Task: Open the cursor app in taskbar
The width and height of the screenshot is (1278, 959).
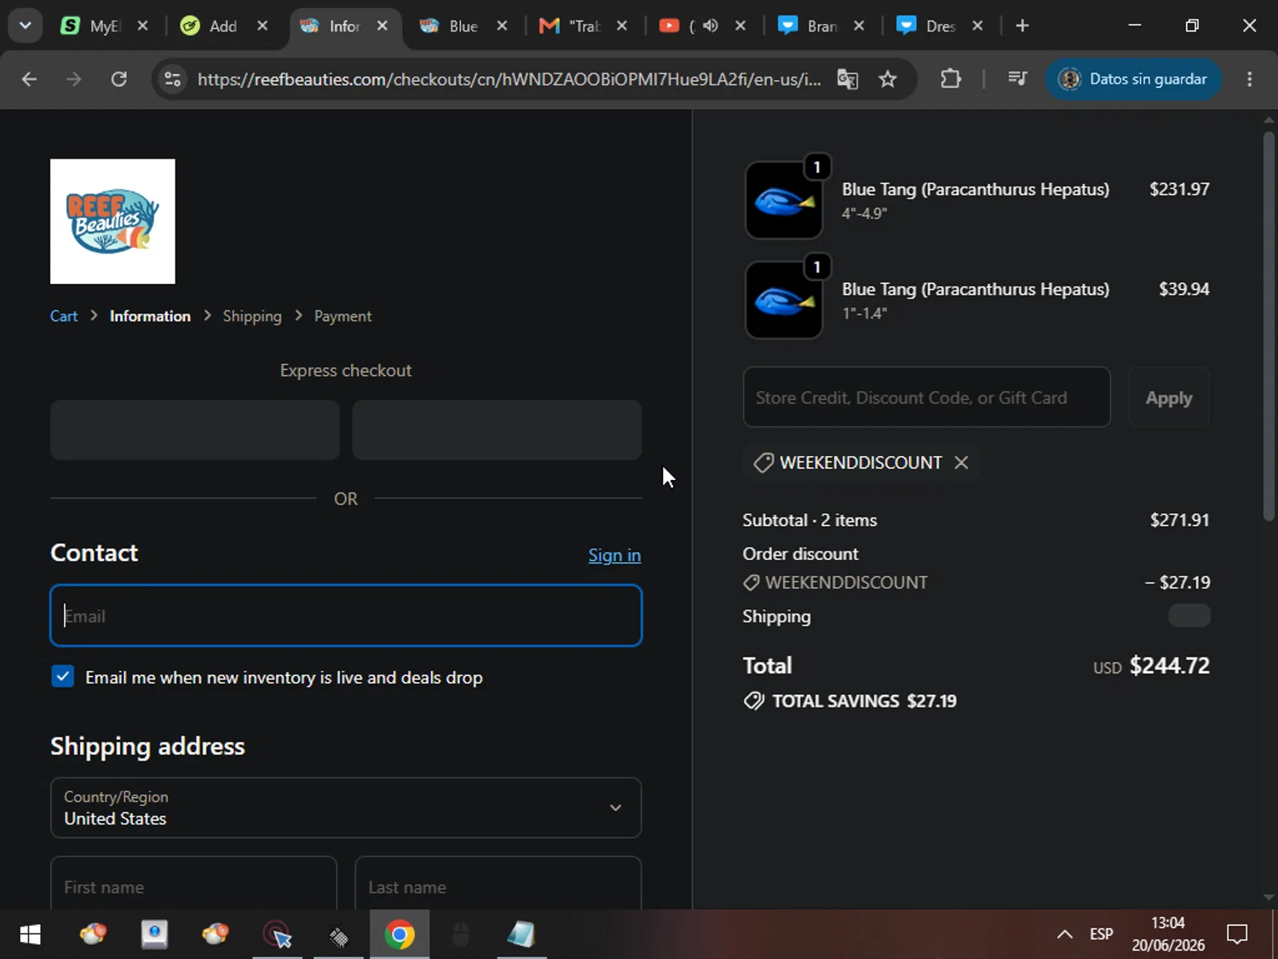Action: (x=278, y=935)
